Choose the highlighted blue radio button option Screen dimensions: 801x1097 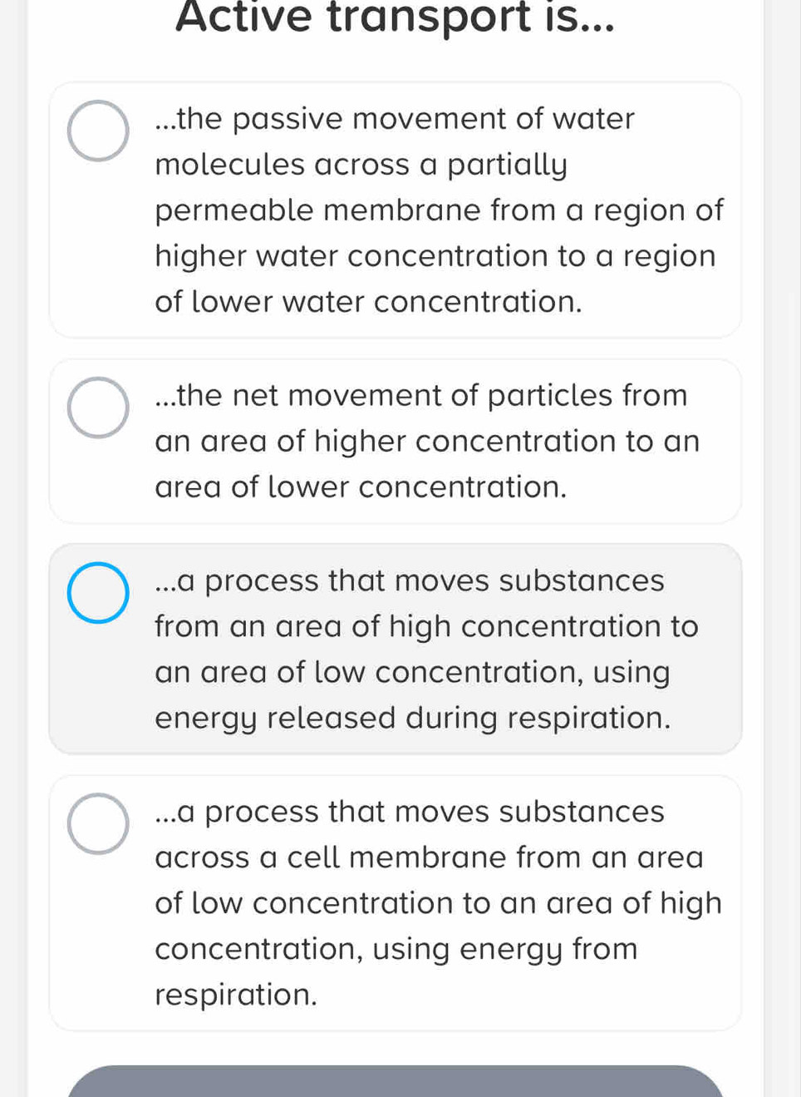point(98,592)
